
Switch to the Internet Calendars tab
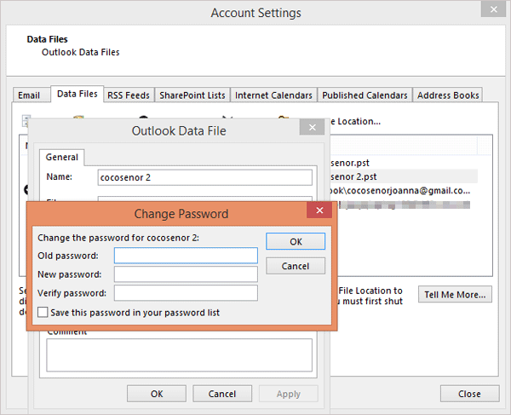pos(273,95)
